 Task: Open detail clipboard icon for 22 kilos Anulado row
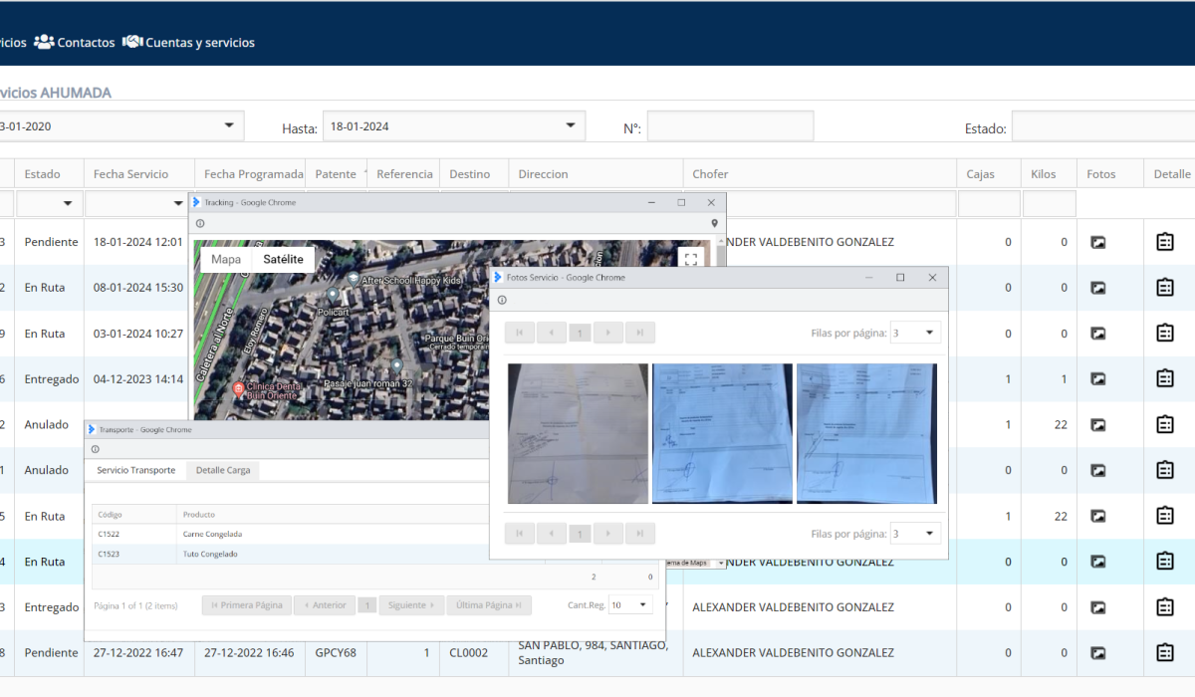tap(1164, 424)
